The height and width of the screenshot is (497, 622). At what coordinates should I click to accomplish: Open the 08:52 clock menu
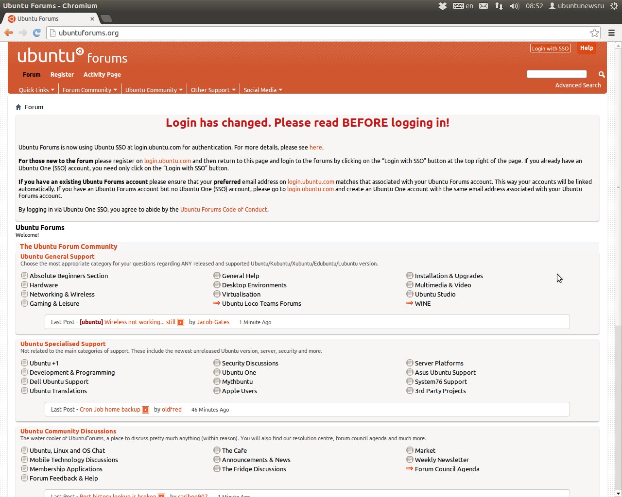(535, 6)
